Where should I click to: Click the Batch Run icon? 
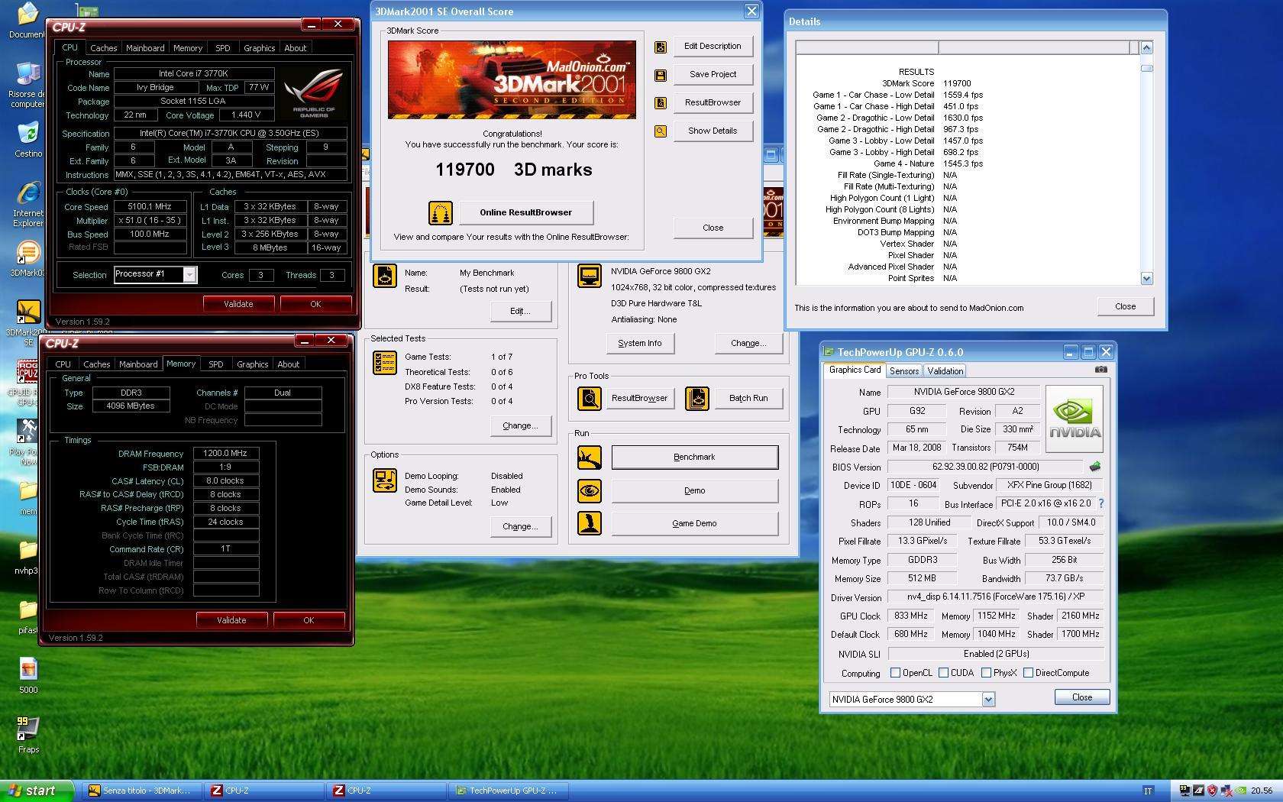click(x=696, y=399)
